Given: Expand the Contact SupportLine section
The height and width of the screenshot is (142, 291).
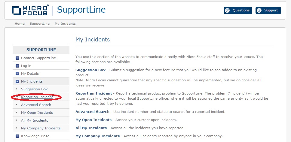Looking at the screenshot, I should click(x=17, y=58).
